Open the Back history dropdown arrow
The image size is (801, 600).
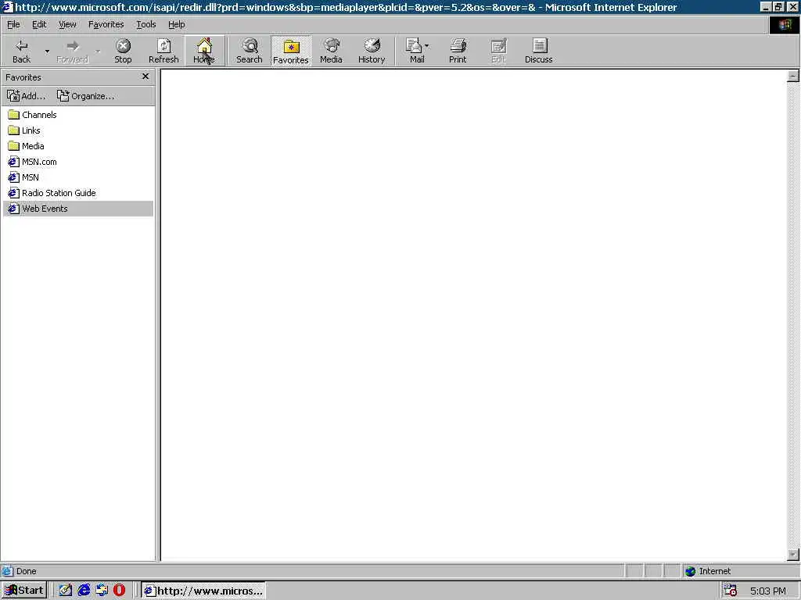point(47,51)
